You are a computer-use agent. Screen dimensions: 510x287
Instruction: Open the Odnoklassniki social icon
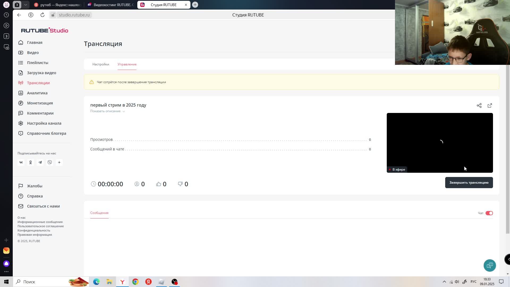(31, 162)
